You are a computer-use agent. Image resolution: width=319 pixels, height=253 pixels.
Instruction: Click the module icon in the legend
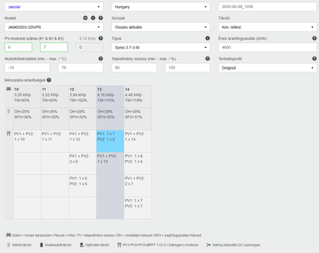point(9,235)
